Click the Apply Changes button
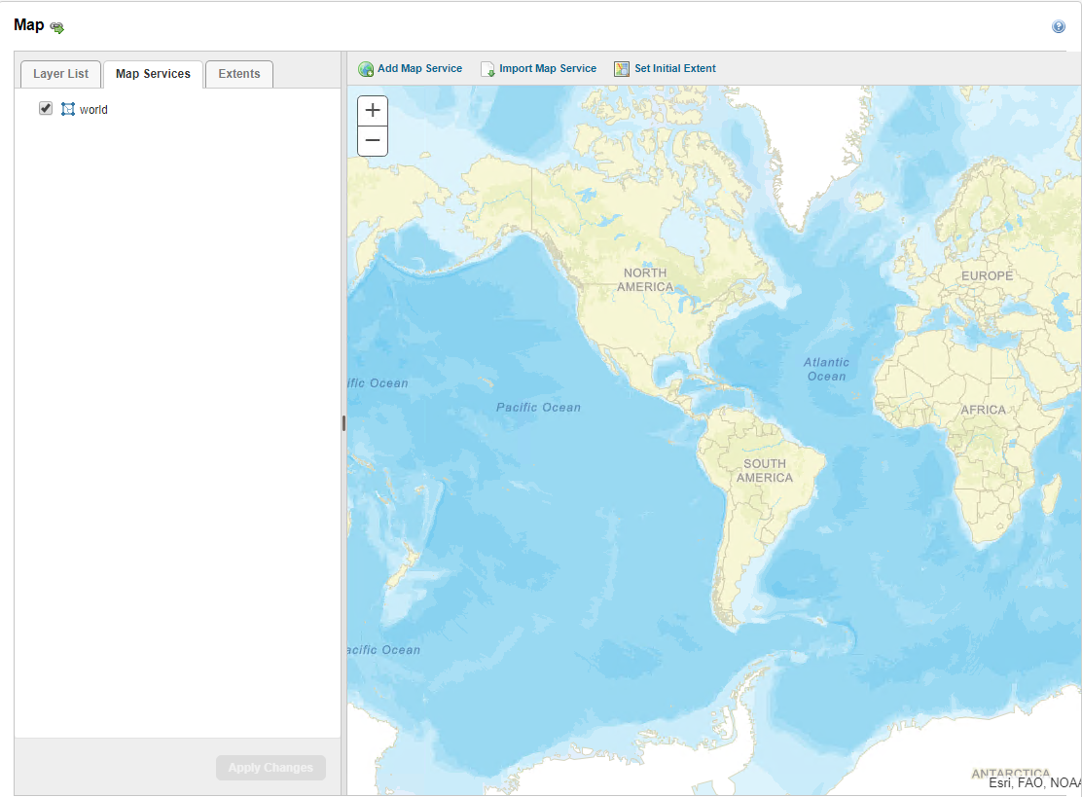Image resolution: width=1082 pixels, height=797 pixels. (x=270, y=768)
